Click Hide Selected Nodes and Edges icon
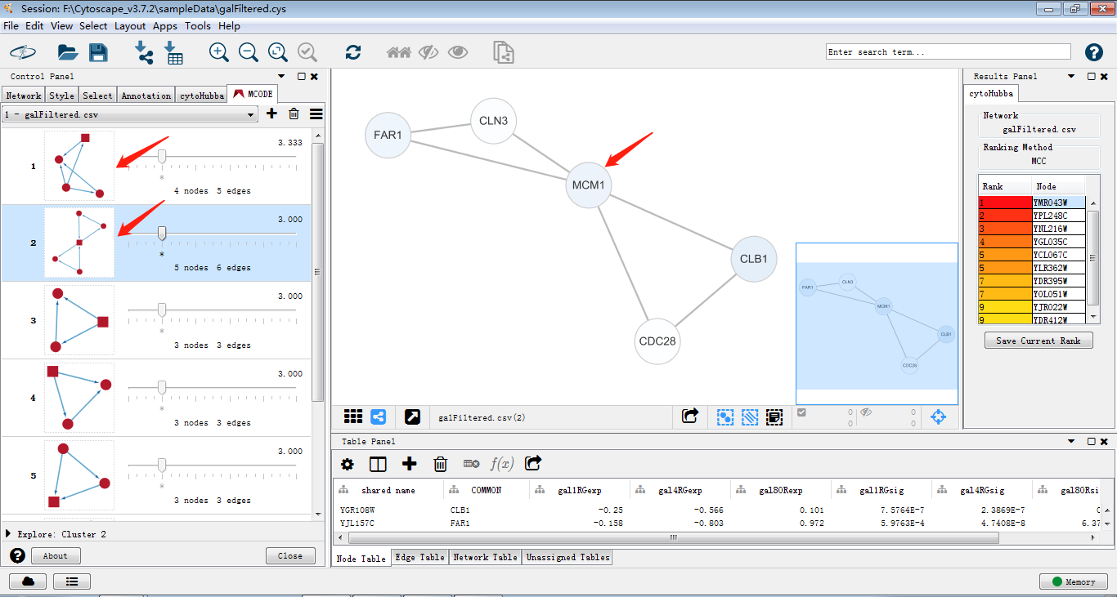1117x597 pixels. coord(428,52)
